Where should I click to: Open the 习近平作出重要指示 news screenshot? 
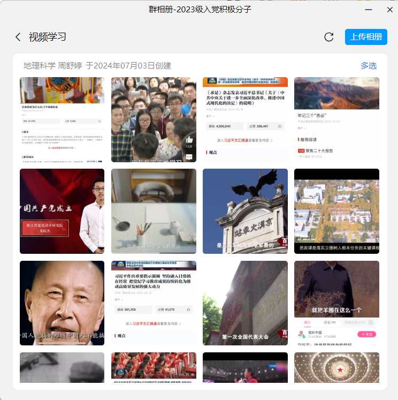[154, 303]
